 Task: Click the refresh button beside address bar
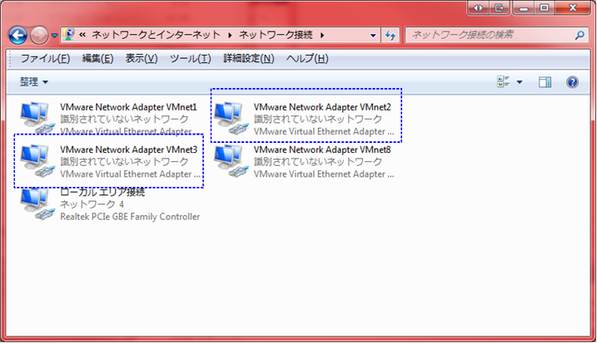coord(391,36)
